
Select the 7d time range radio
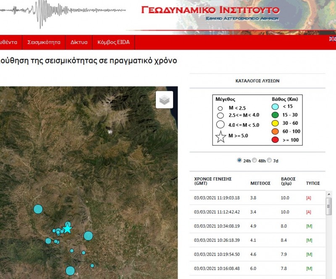(x=269, y=160)
